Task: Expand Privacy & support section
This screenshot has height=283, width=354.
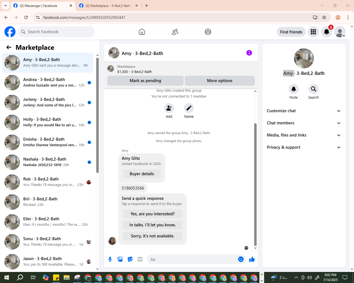Action: (x=304, y=147)
